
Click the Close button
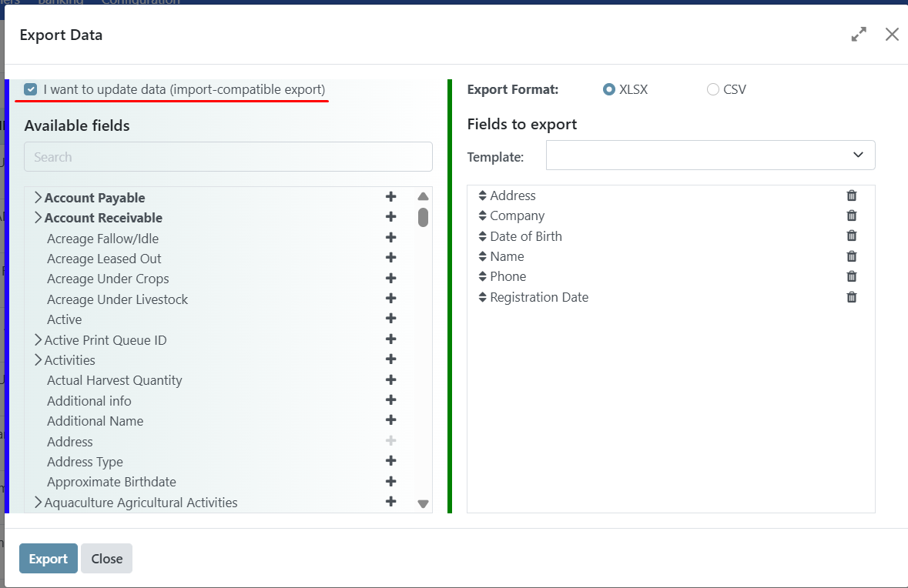106,558
